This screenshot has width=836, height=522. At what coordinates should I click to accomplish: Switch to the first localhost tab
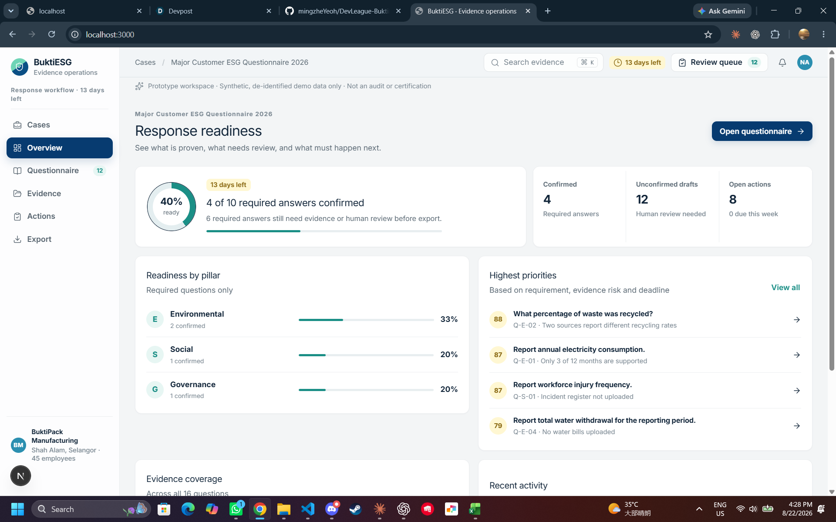[x=84, y=11]
